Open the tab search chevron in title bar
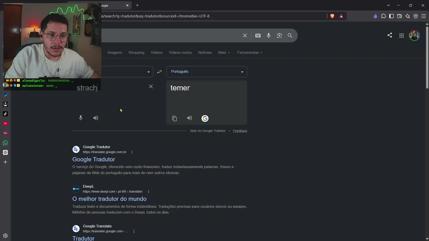 point(388,5)
